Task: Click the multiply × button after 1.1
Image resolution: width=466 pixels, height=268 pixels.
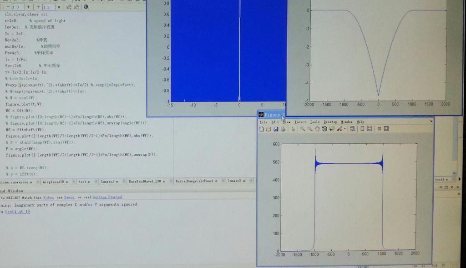Action: click(x=59, y=7)
